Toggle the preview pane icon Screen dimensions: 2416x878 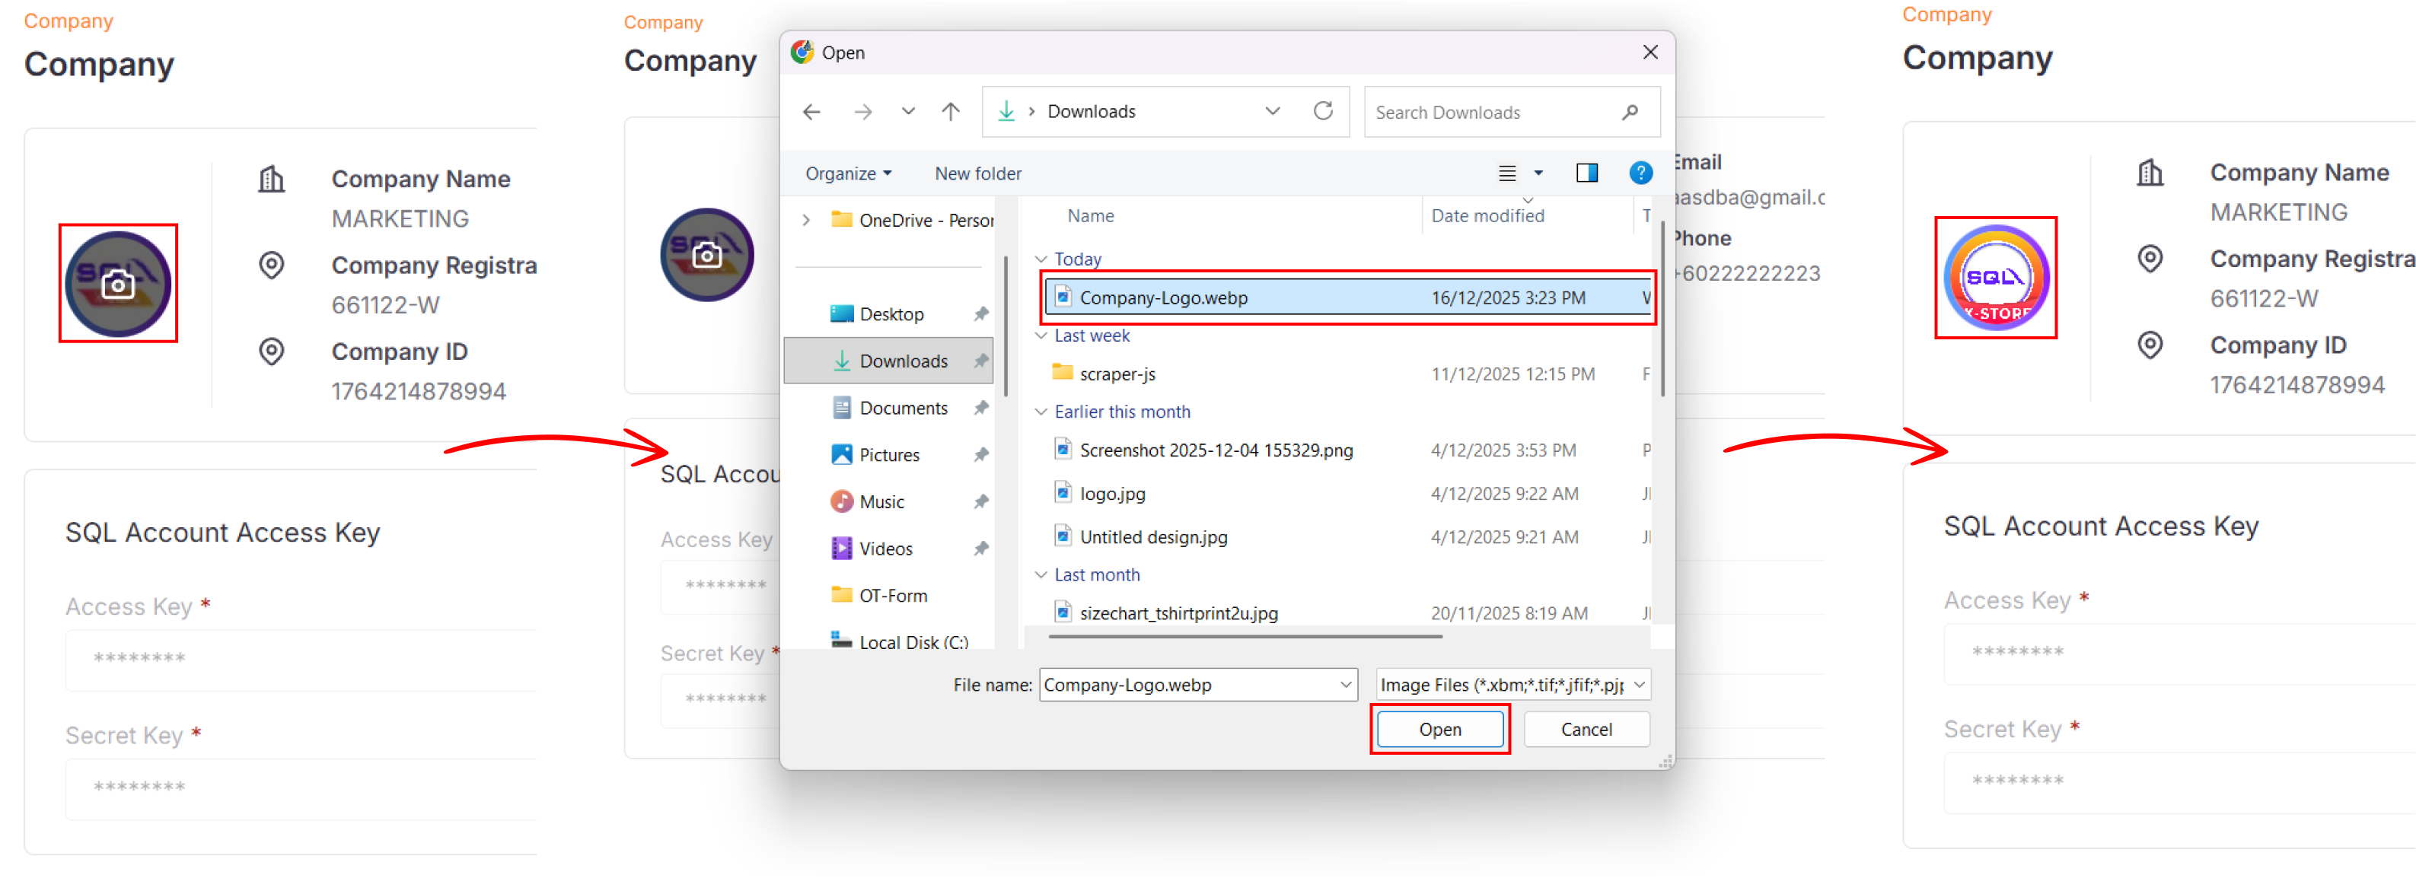[1586, 173]
